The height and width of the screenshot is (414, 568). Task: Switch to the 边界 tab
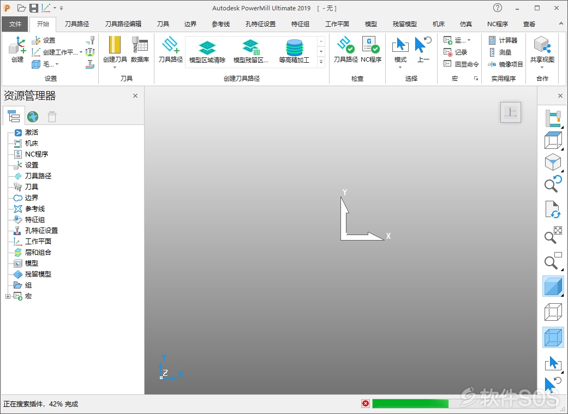190,24
